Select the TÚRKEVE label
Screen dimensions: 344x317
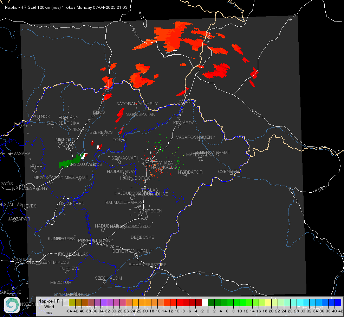(70, 268)
